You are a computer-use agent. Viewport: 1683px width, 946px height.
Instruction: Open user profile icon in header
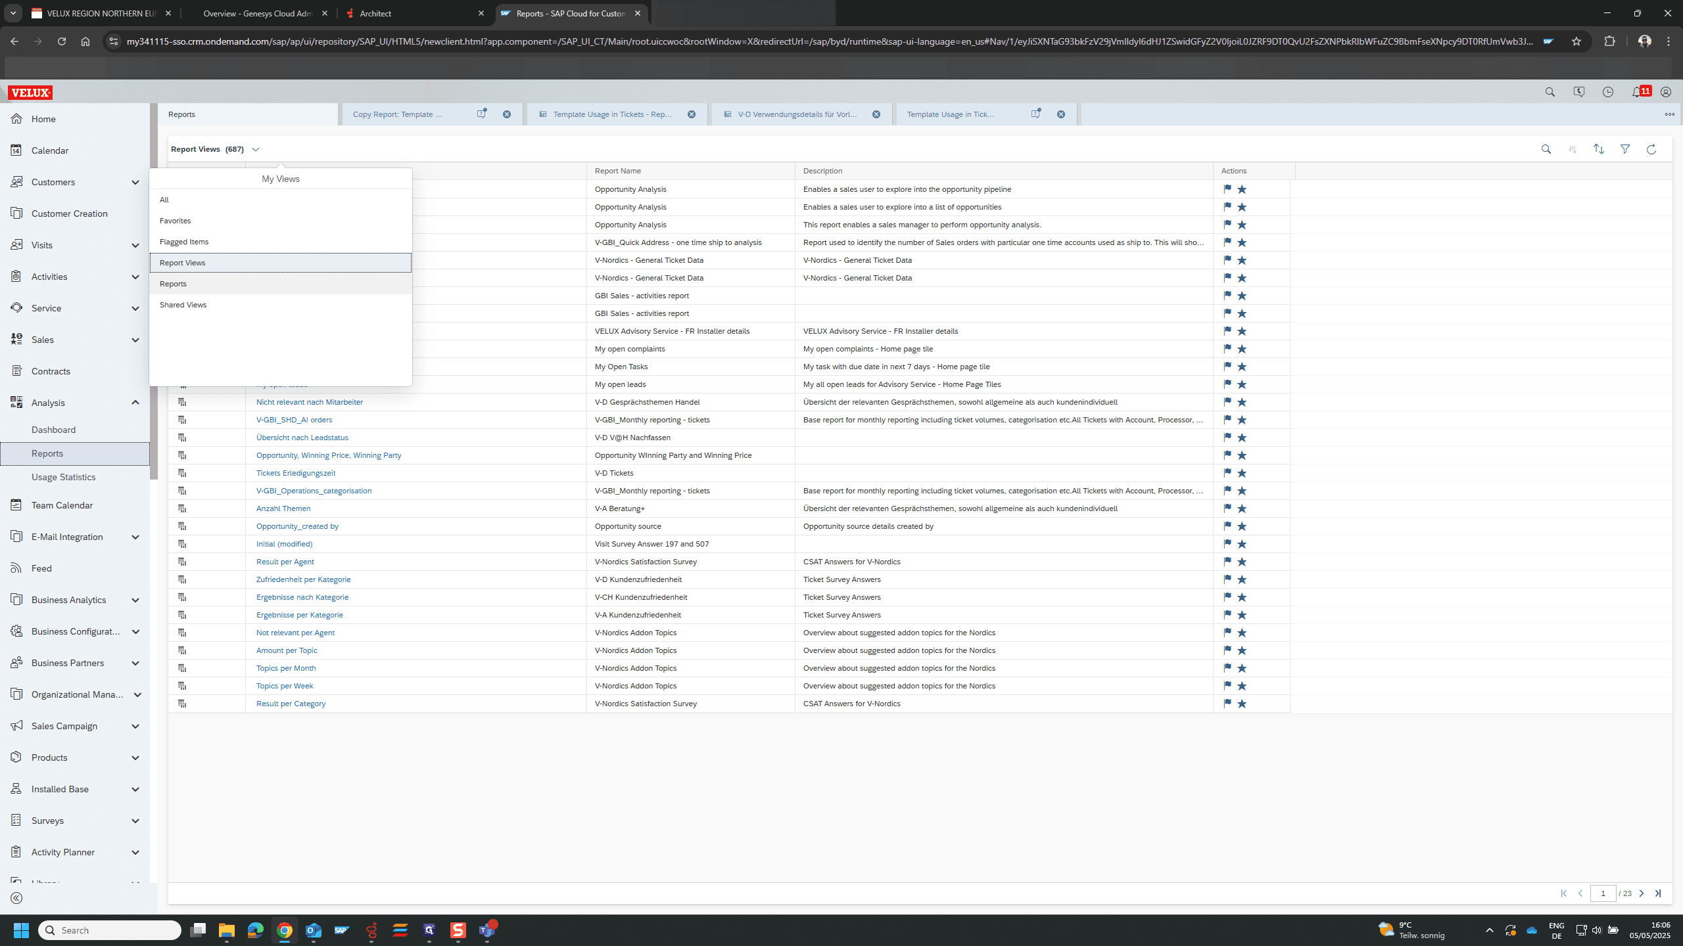coord(1666,93)
